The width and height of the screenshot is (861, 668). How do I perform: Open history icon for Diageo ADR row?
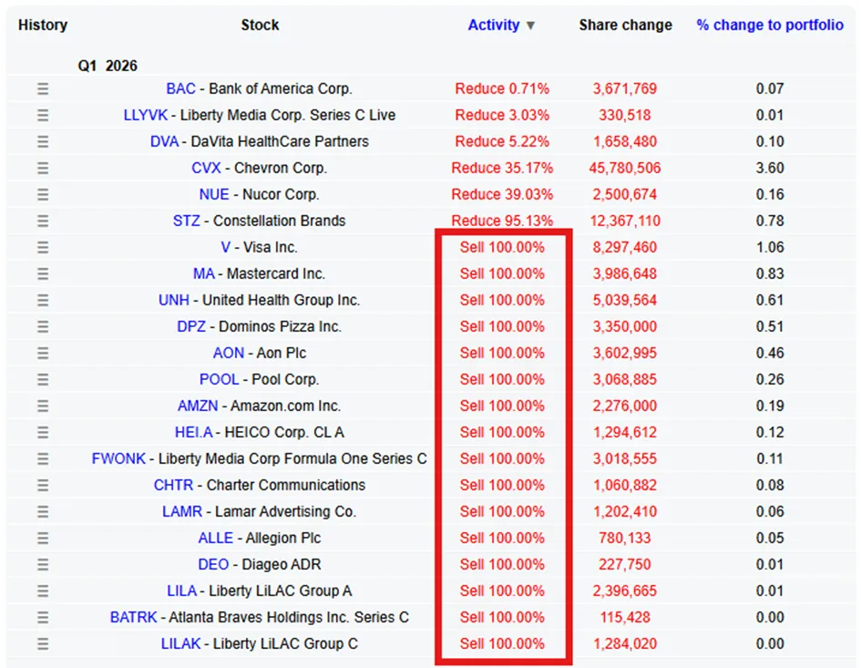click(x=43, y=565)
